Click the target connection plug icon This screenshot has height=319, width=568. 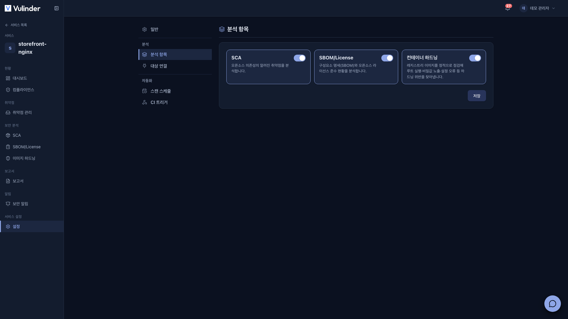(x=144, y=66)
